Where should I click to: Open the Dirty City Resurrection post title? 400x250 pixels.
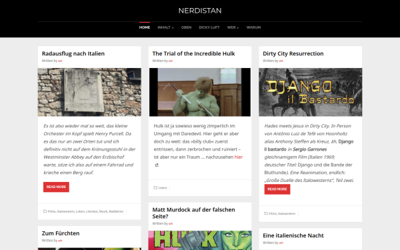click(293, 53)
